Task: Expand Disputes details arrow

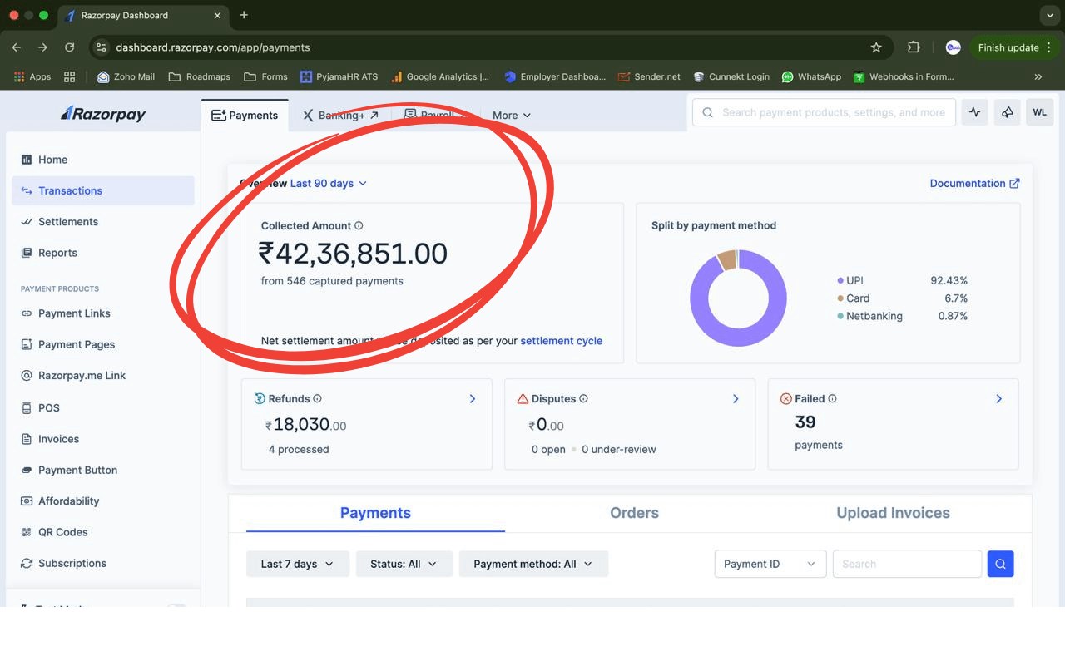Action: [736, 399]
